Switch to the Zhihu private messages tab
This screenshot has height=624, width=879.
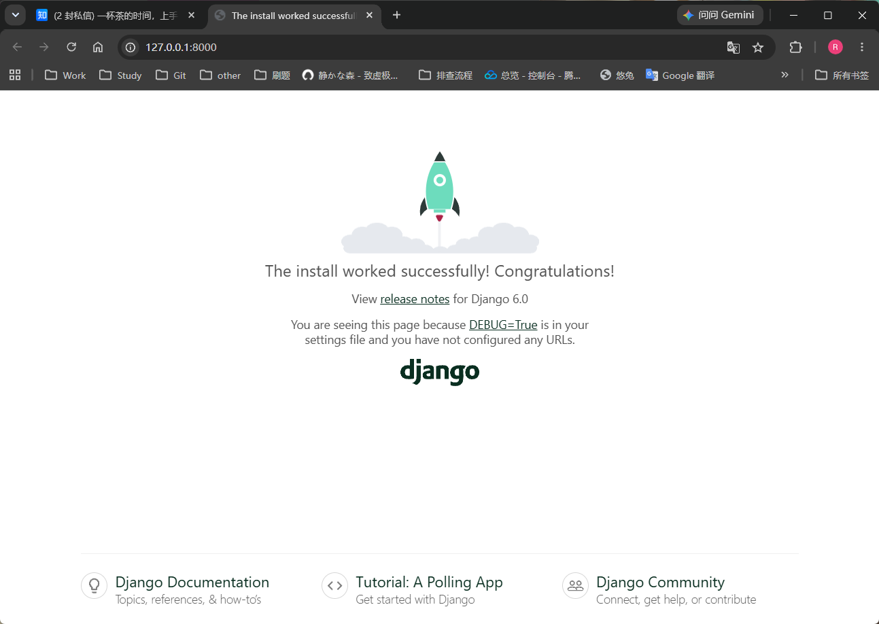[x=116, y=15]
